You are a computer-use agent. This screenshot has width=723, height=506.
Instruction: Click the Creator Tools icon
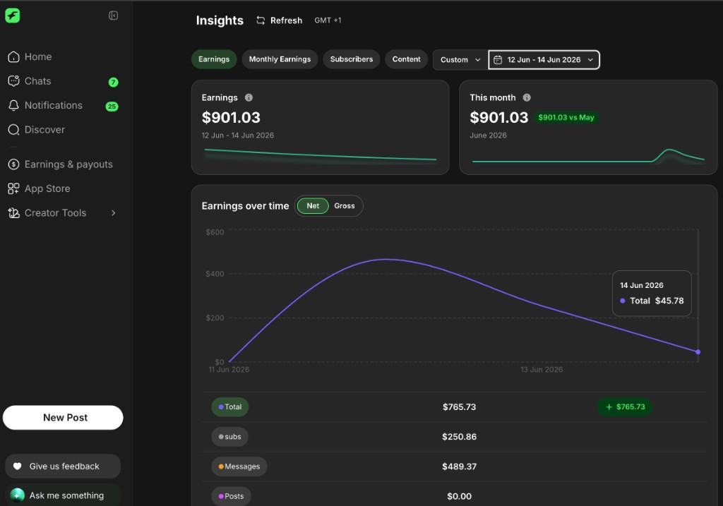click(14, 213)
